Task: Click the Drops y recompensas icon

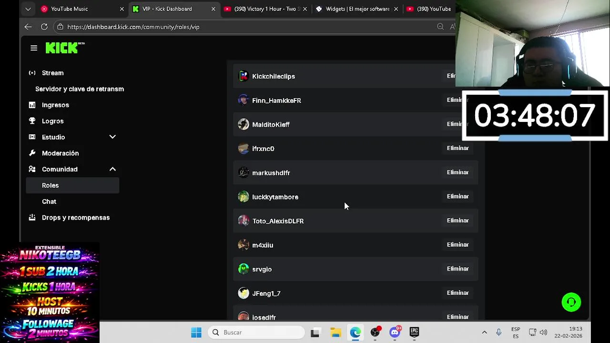Action: [32, 217]
